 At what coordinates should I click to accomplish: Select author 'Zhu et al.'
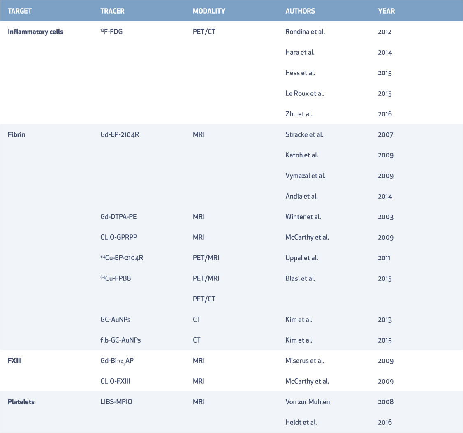point(299,114)
